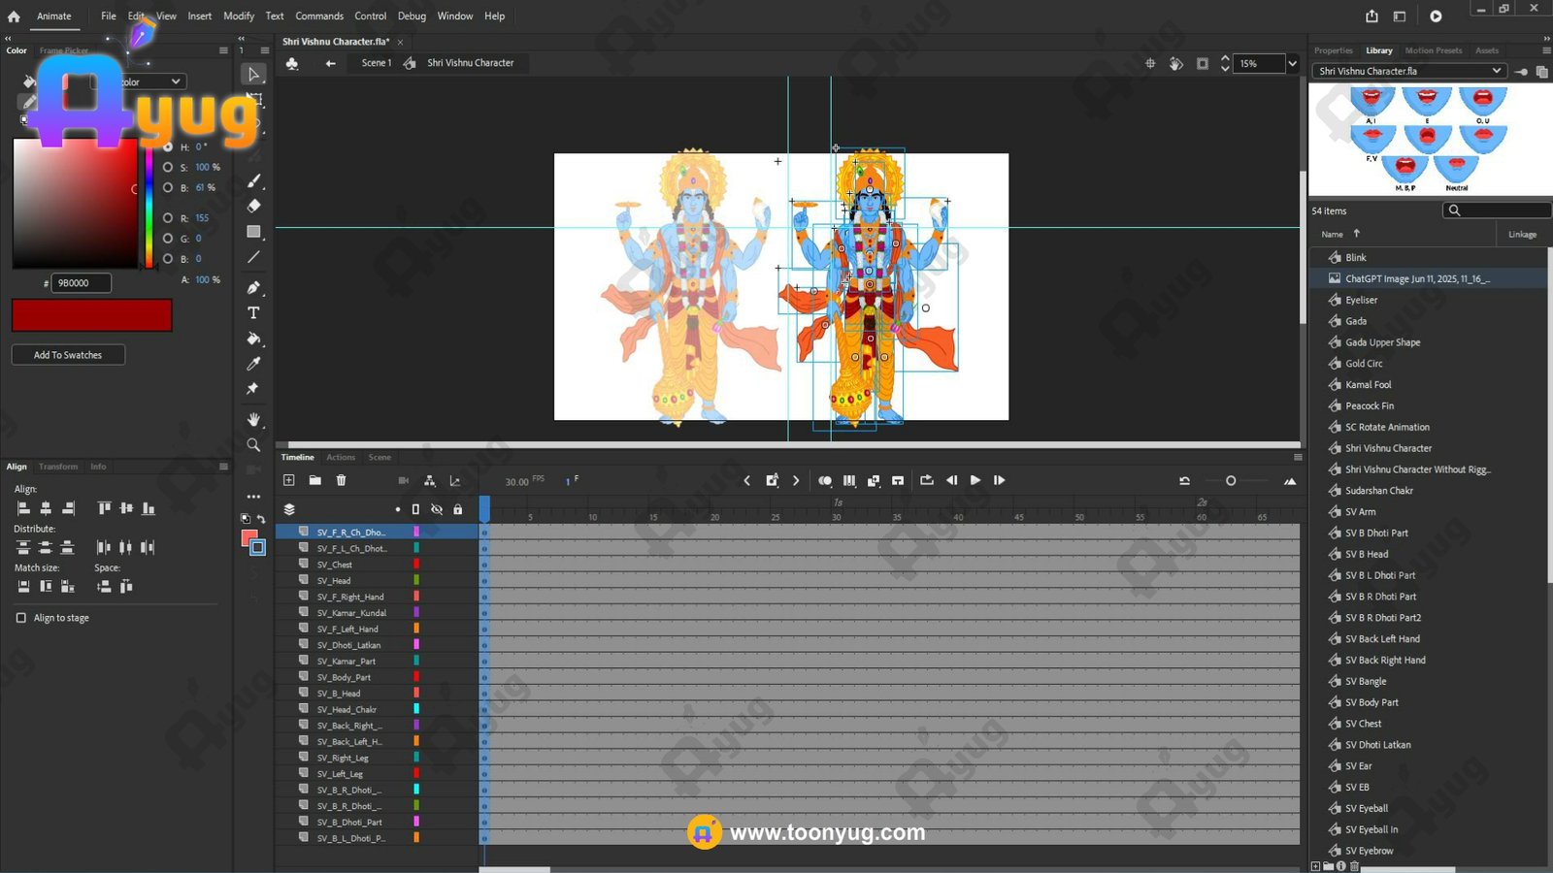Select the Paint Bucket tool
This screenshot has height=873, width=1553.
tap(253, 339)
